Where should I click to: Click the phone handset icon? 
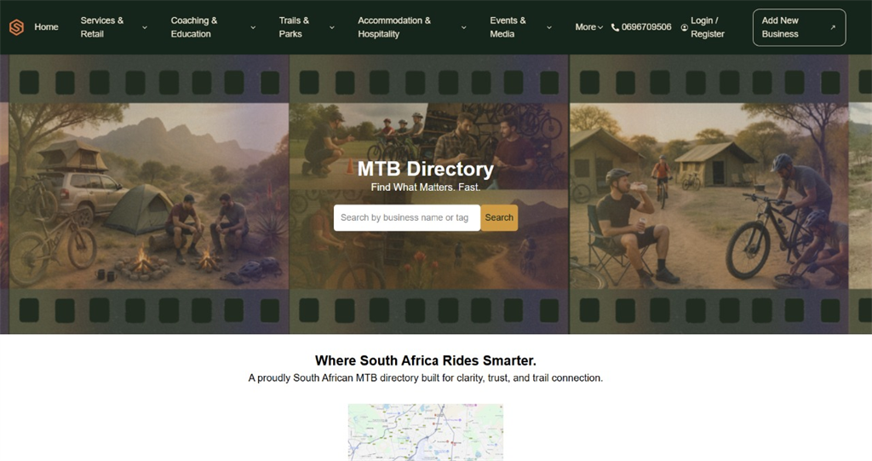click(615, 27)
